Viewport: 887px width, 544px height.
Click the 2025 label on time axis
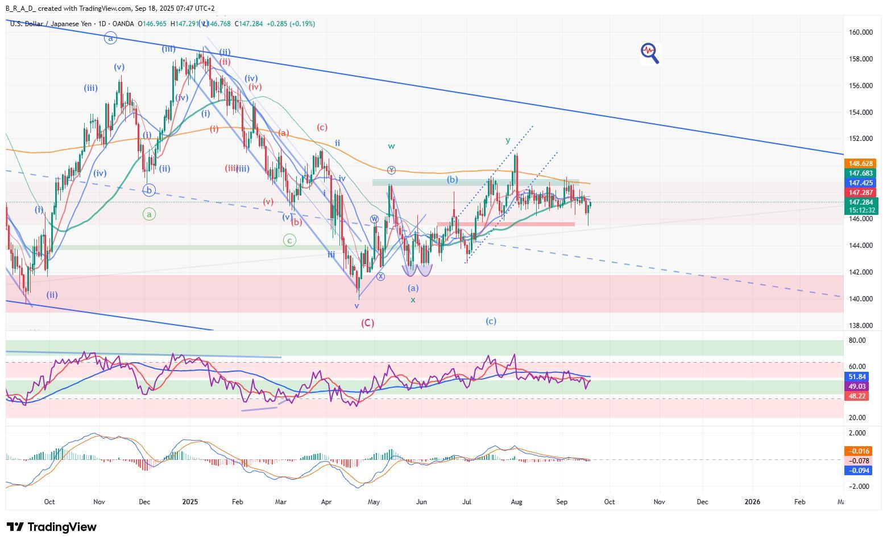coord(190,502)
